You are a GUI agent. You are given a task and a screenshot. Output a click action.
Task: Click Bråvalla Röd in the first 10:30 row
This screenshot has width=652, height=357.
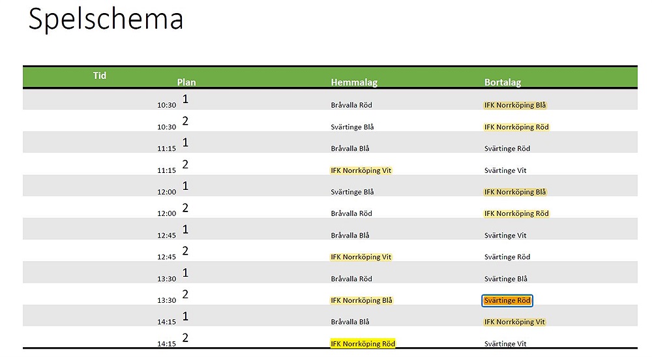coord(351,105)
